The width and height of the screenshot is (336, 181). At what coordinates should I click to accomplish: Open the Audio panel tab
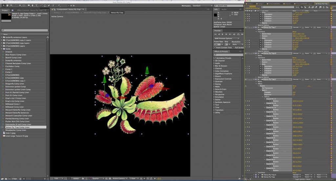pyautogui.click(x=224, y=10)
